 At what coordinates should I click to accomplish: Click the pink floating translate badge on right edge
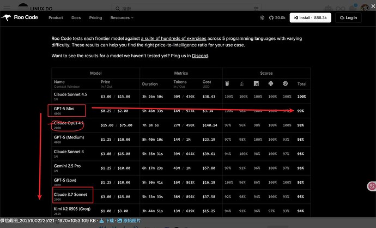pyautogui.click(x=372, y=186)
